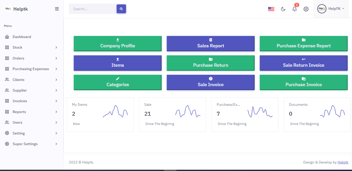
Task: Click the magnifier search button
Action: [x=121, y=9]
